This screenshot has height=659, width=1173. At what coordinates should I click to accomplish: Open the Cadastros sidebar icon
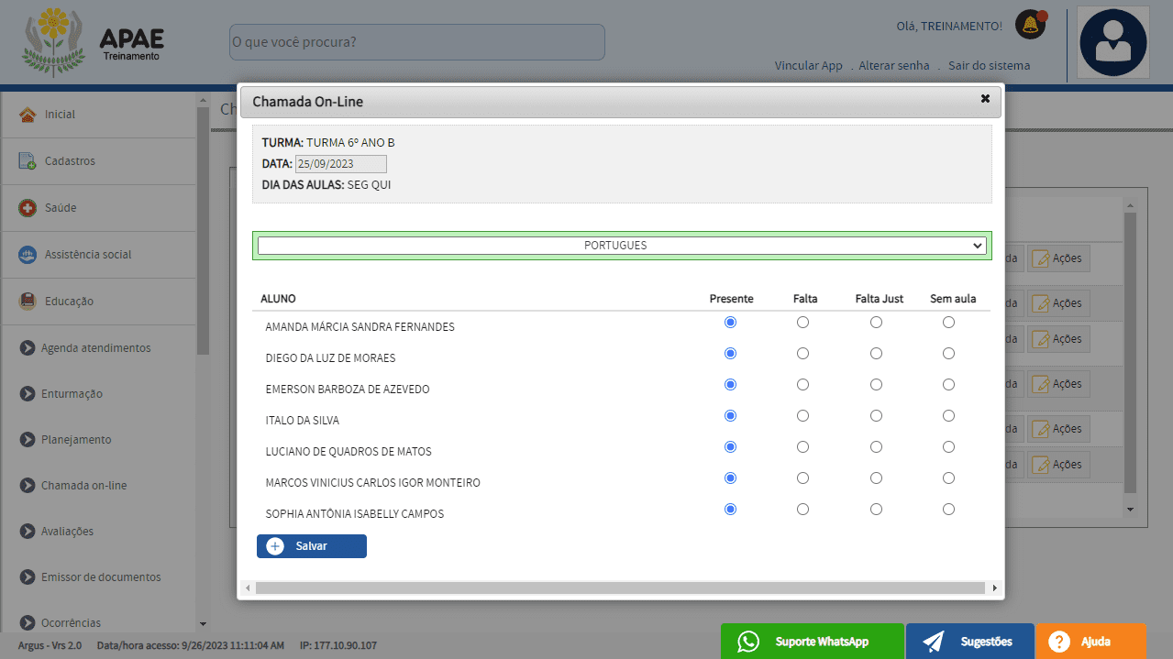point(28,161)
